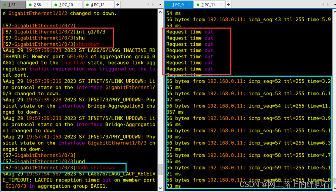Click the S7 terminal scrollbar up arrow
This screenshot has height=192, width=336.
(x=160, y=12)
